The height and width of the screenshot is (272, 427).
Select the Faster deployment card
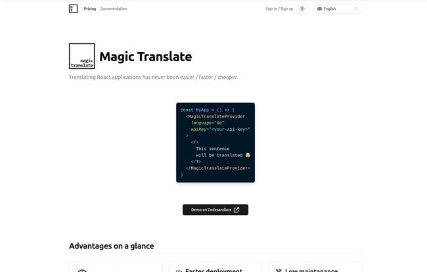215,267
